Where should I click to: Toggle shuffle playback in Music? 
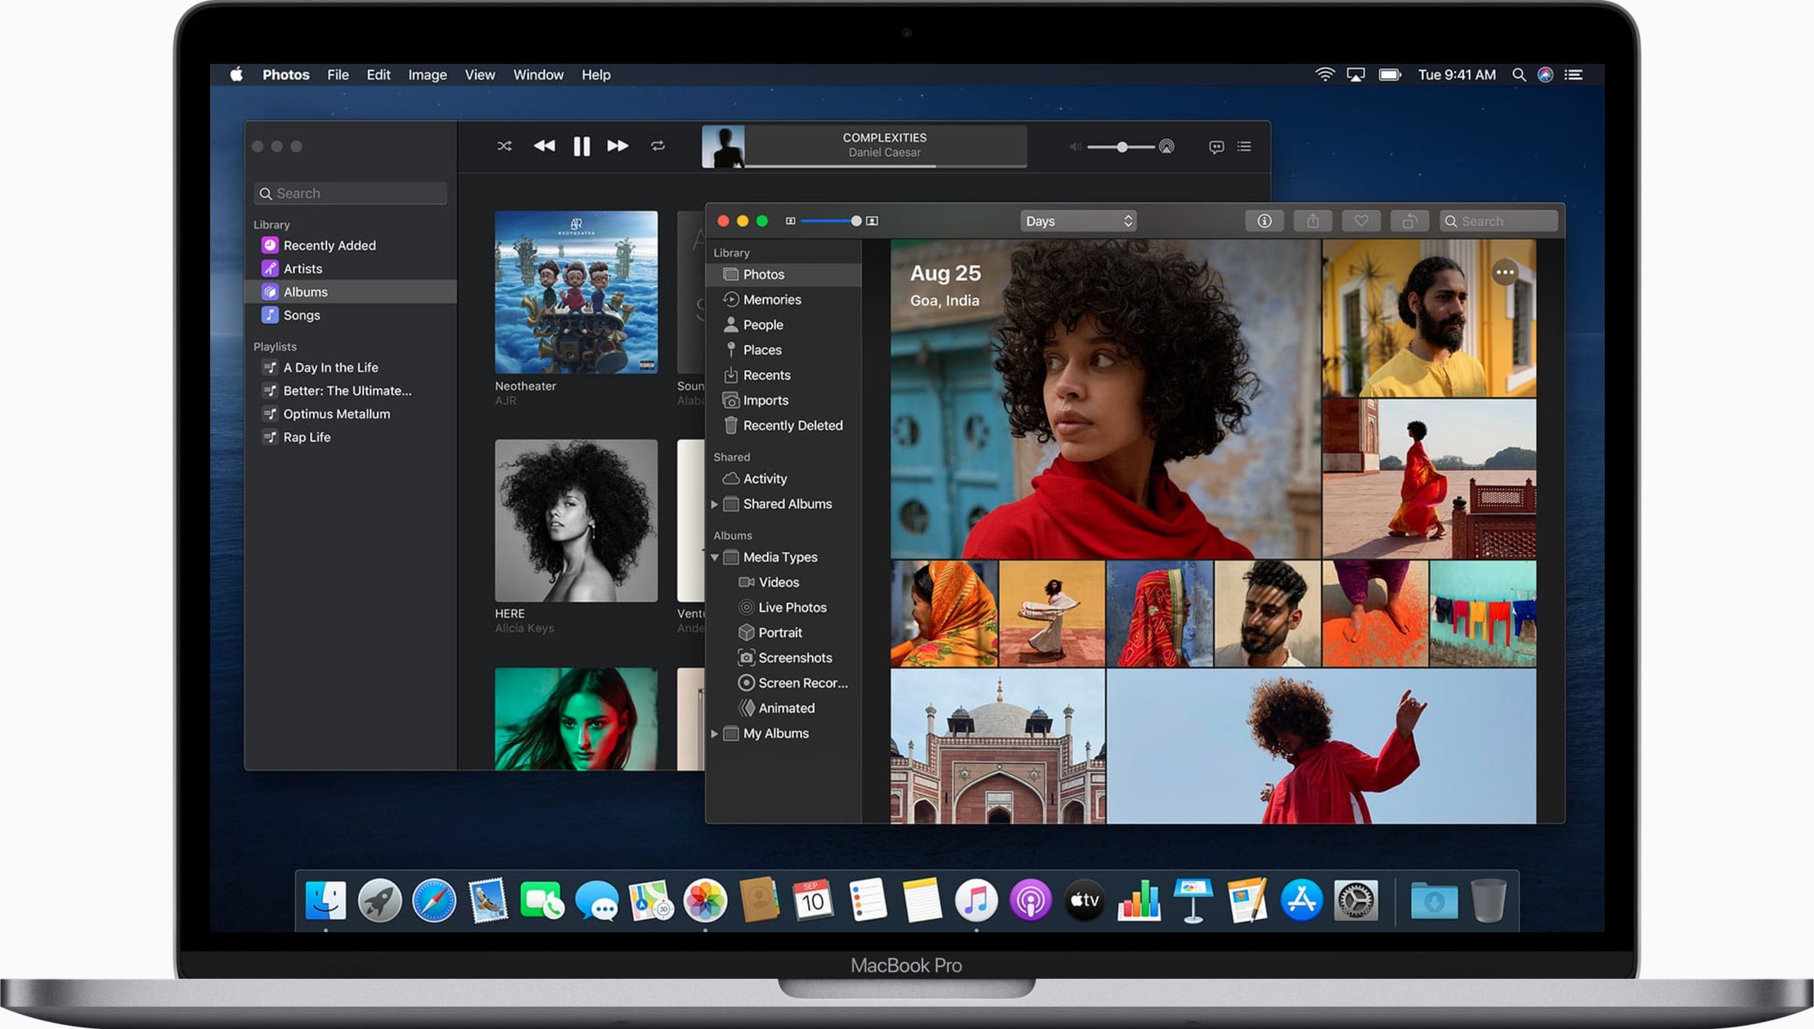tap(504, 146)
